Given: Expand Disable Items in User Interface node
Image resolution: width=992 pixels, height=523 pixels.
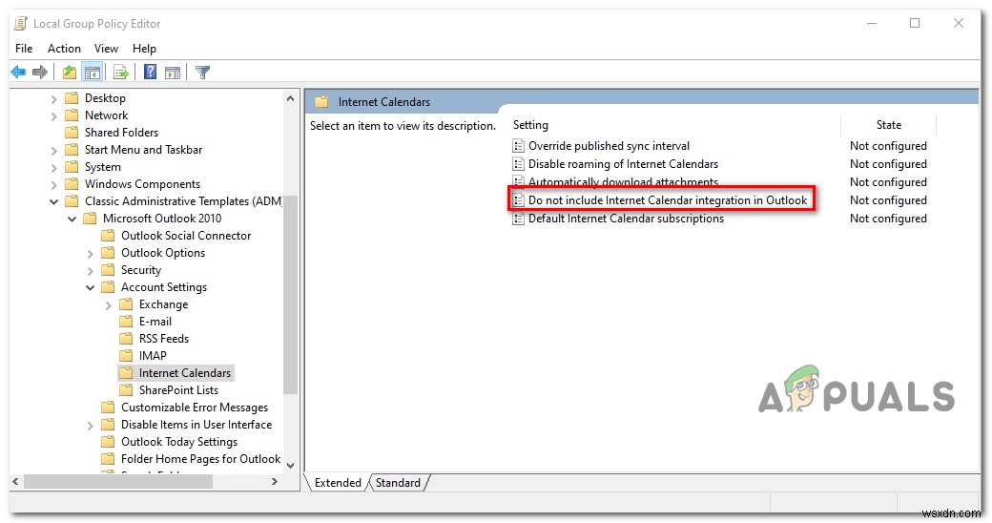Looking at the screenshot, I should (x=90, y=425).
